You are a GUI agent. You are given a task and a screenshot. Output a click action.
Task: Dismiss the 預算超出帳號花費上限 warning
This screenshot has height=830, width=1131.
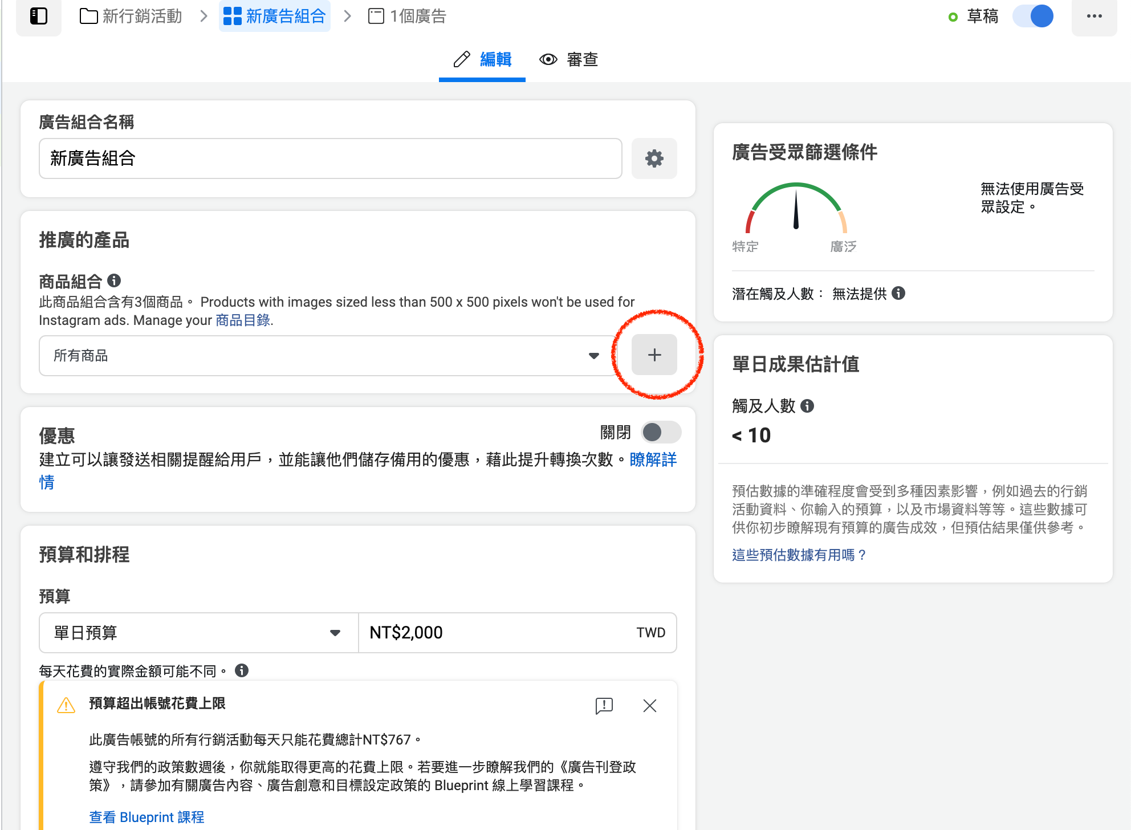649,706
